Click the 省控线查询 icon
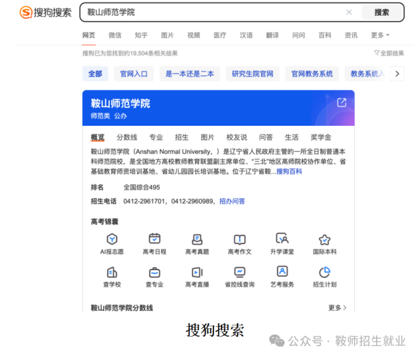This screenshot has height=358, width=420. click(240, 272)
